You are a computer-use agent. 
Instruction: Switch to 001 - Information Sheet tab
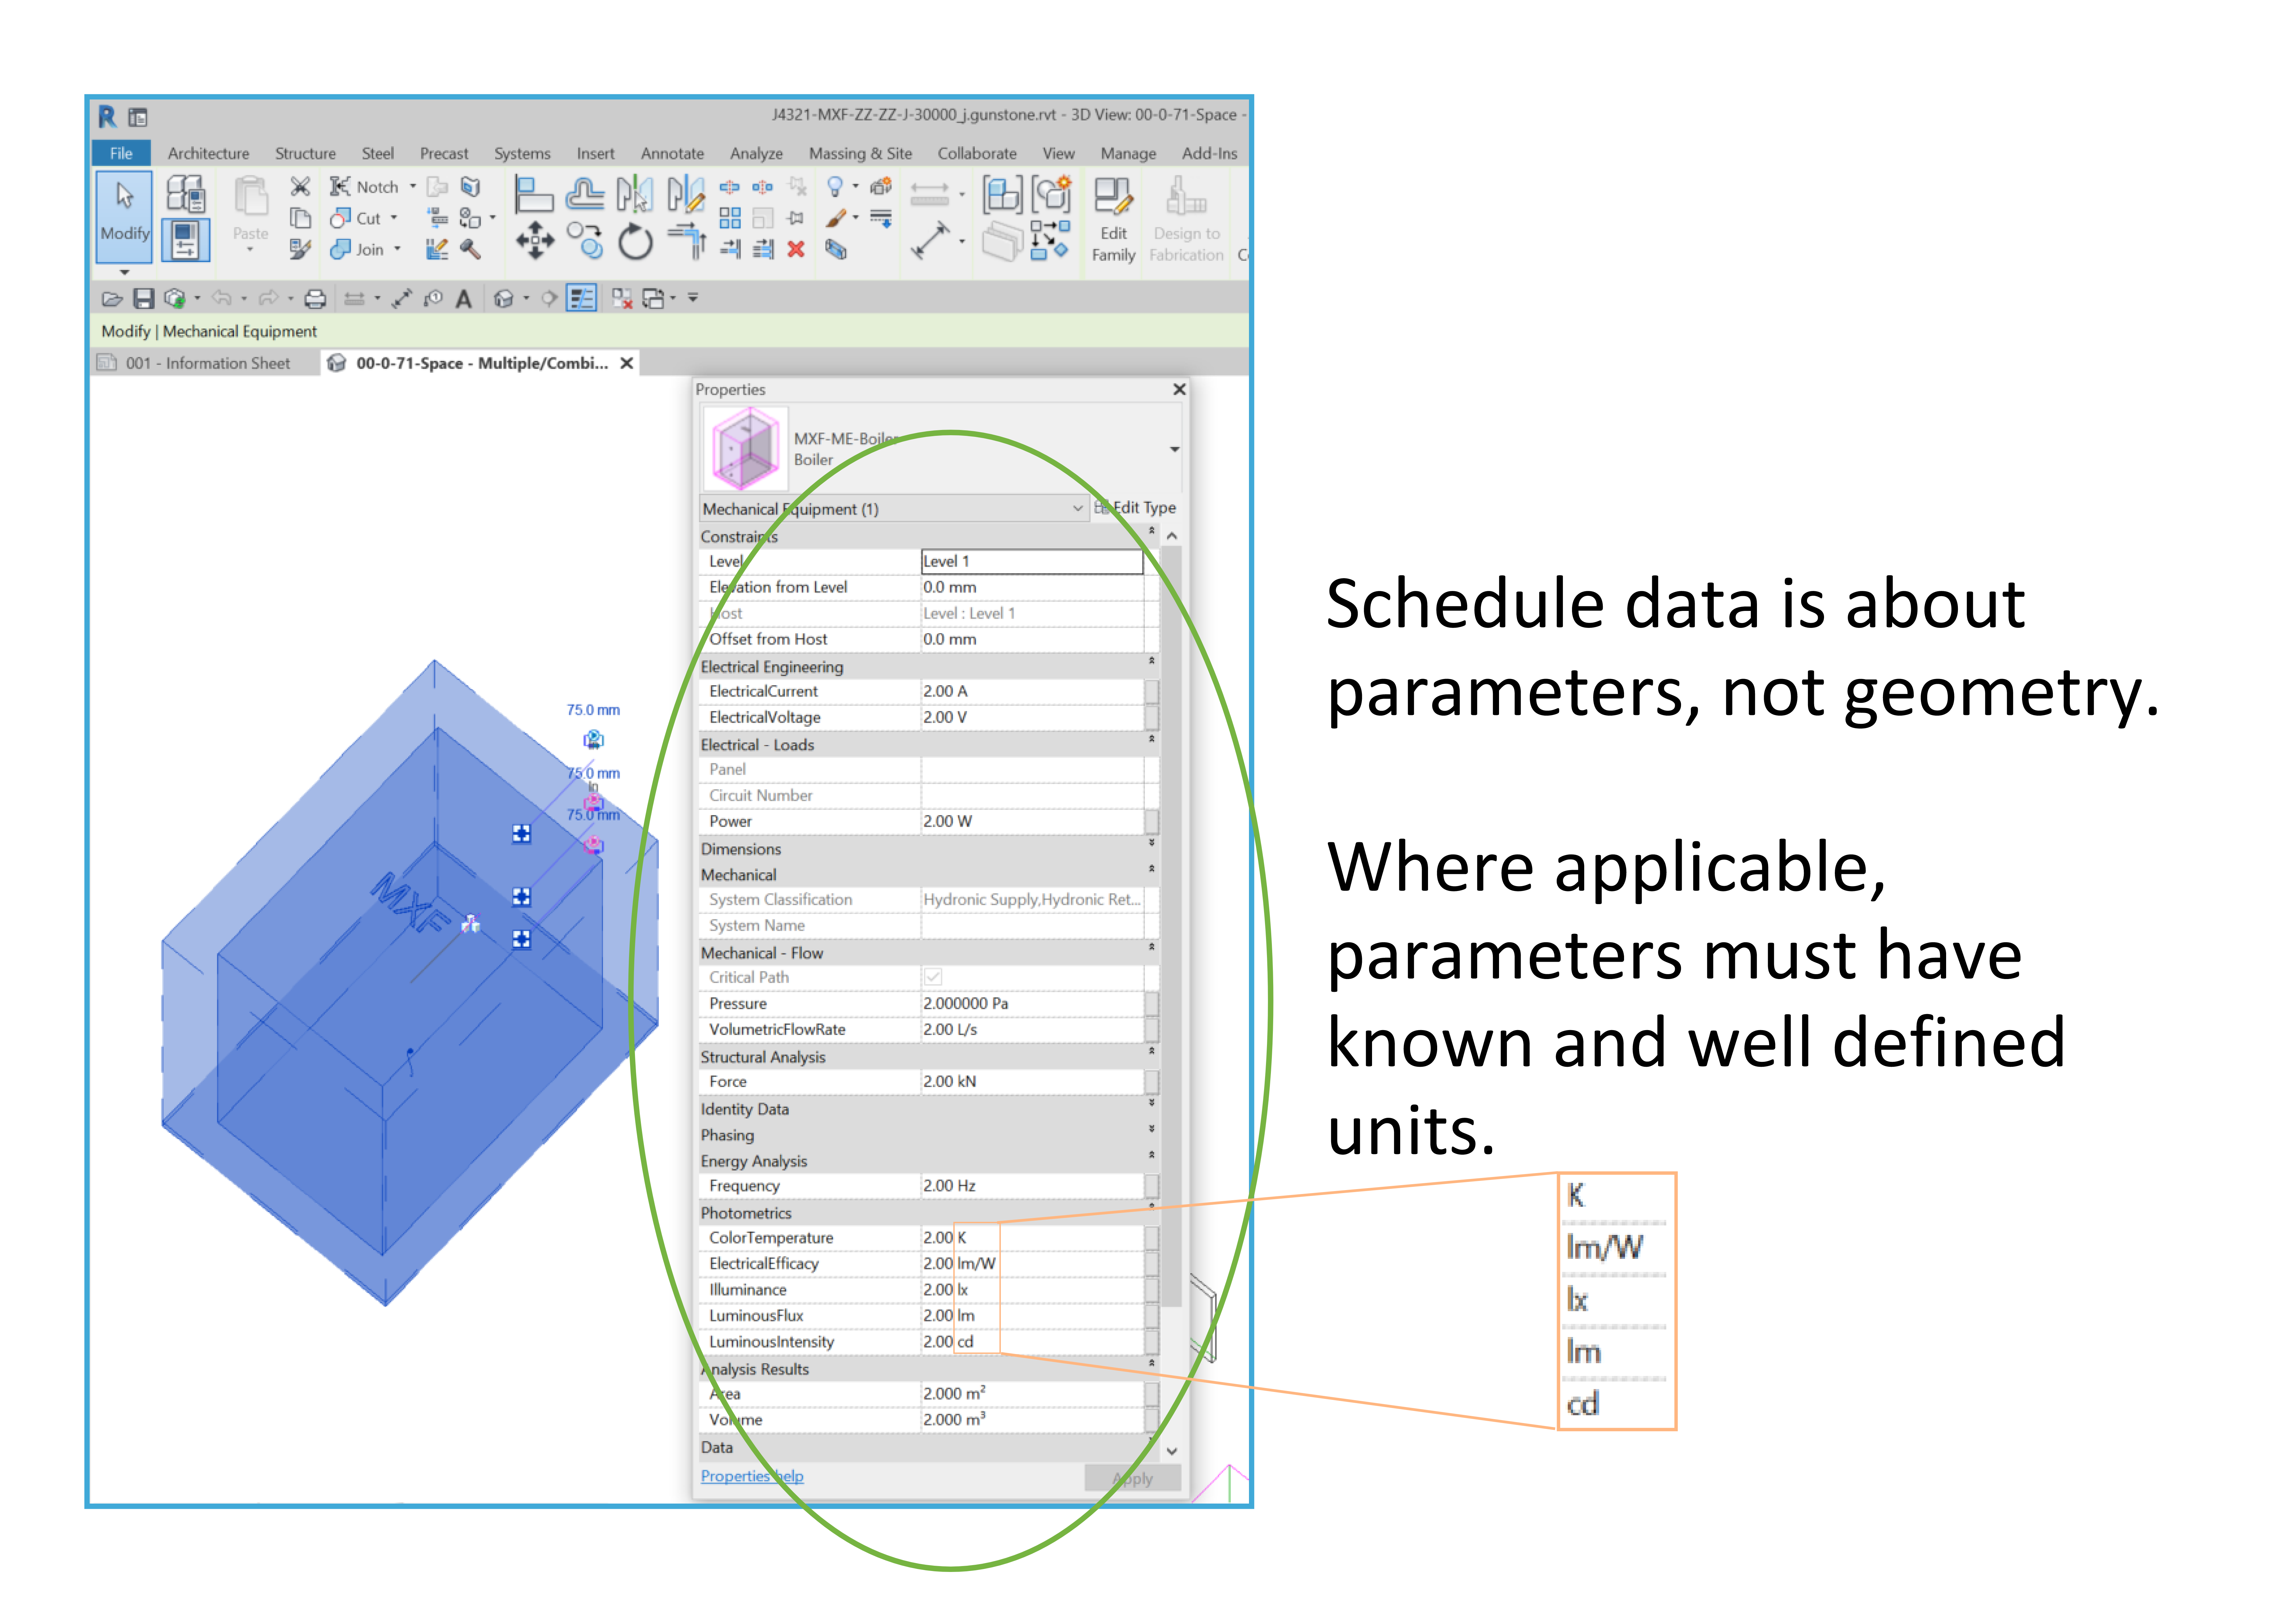tap(207, 363)
